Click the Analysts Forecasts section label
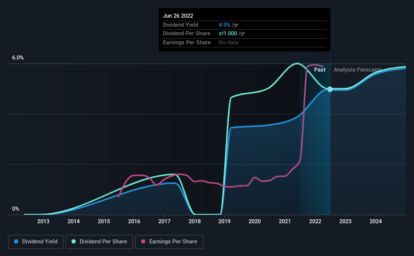The width and height of the screenshot is (414, 256). click(358, 70)
